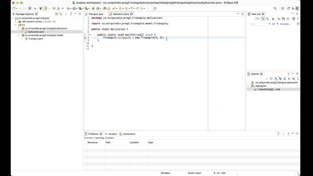Select the Problems tab
The width and height of the screenshot is (313, 176).
coord(93,134)
